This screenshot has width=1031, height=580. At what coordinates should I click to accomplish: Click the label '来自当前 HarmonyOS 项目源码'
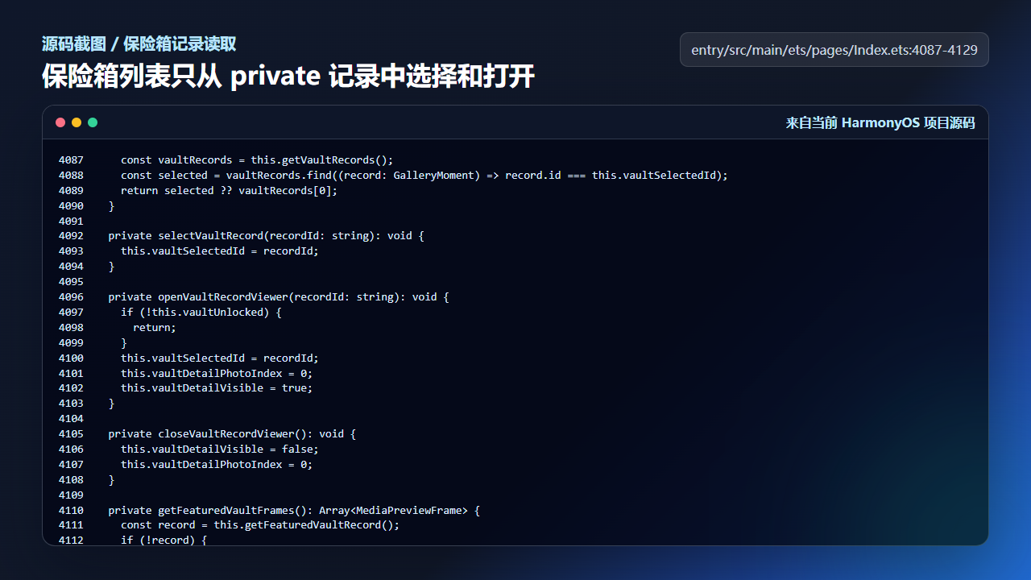[x=880, y=122]
